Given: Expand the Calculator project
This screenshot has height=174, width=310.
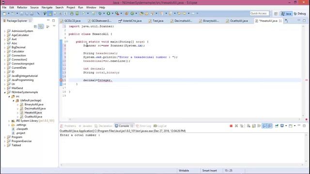Looking at the screenshot, I should 5,51.
